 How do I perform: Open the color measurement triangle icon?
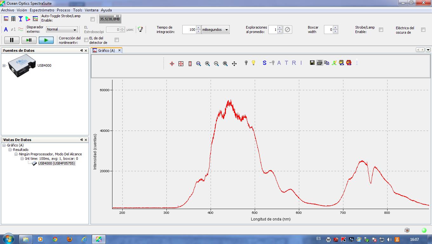pos(28,19)
